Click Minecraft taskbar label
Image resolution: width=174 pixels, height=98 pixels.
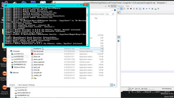[148, 92]
